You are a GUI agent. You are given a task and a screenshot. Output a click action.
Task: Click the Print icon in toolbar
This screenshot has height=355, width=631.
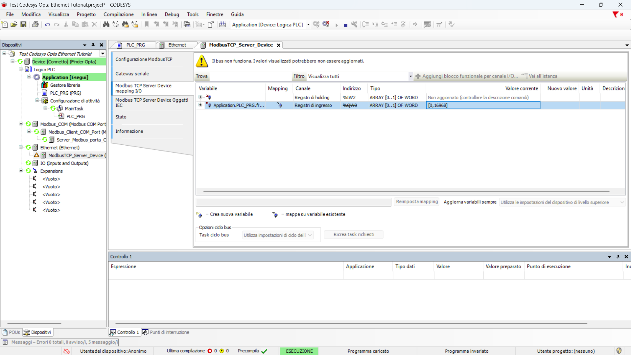35,24
